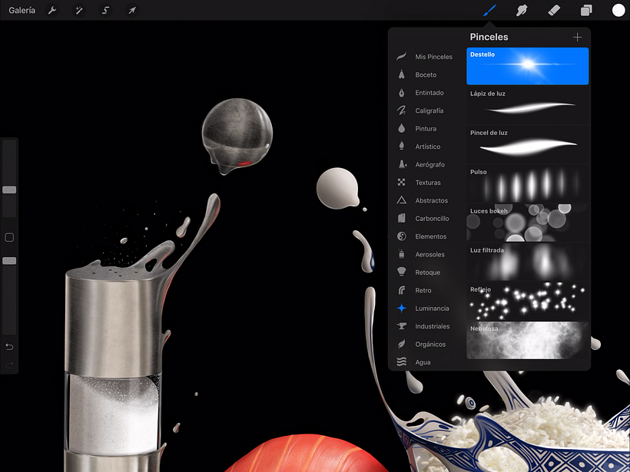Click the brush opacity slider handle
This screenshot has width=630, height=472.
point(9,261)
